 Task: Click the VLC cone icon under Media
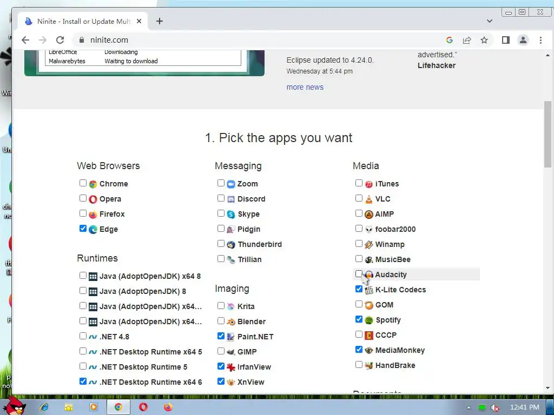click(x=369, y=199)
